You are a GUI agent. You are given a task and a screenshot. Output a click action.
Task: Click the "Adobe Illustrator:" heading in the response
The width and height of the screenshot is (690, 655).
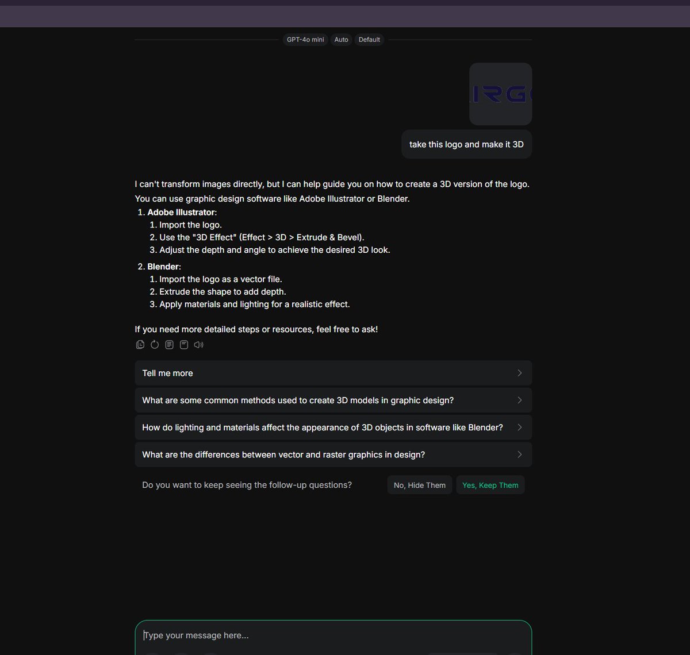coord(182,213)
